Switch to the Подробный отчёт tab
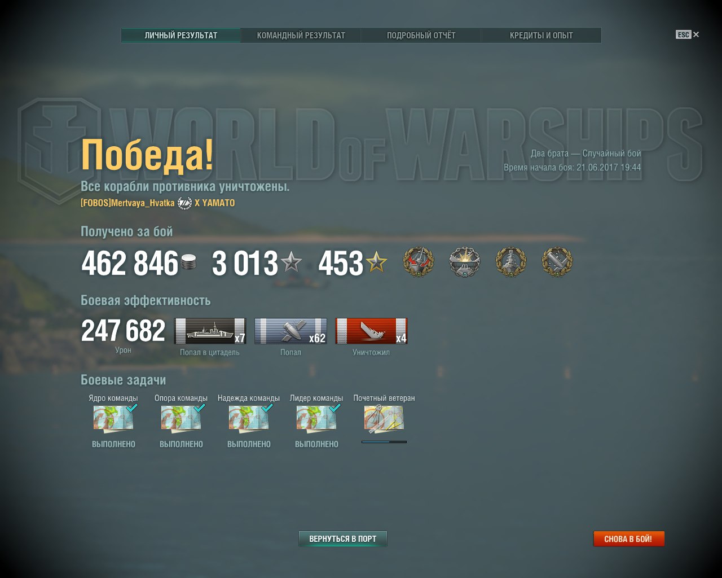 tap(421, 35)
